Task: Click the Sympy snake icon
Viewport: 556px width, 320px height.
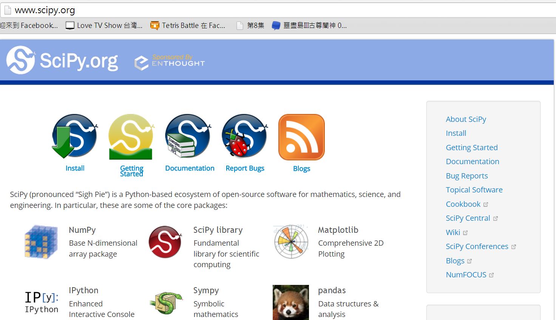Action: [x=166, y=302]
